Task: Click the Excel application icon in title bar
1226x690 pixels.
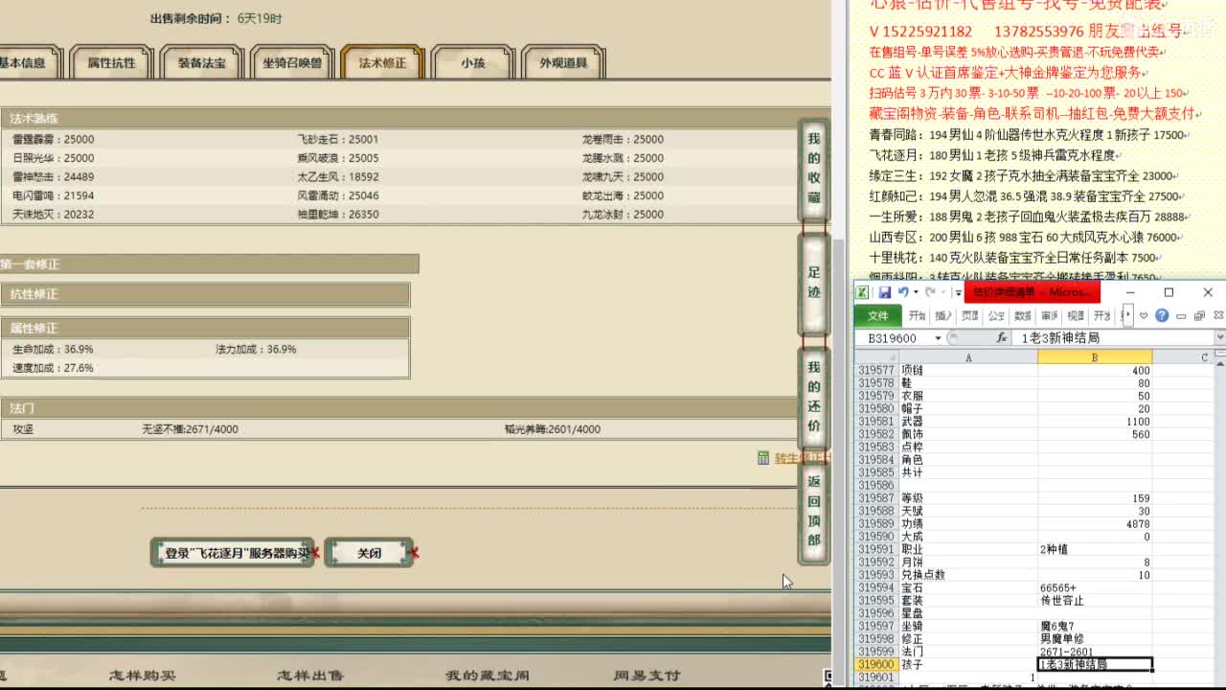Action: tap(862, 292)
